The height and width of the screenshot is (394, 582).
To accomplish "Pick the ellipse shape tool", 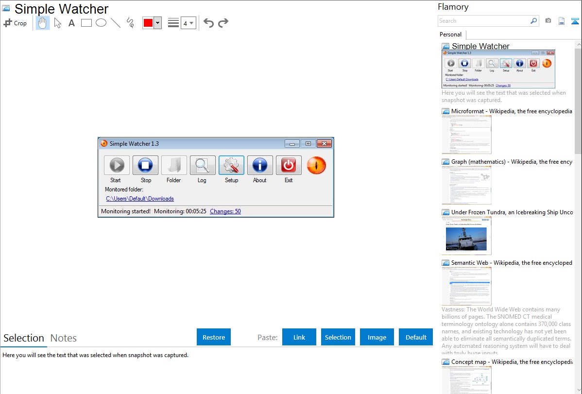I will point(101,23).
